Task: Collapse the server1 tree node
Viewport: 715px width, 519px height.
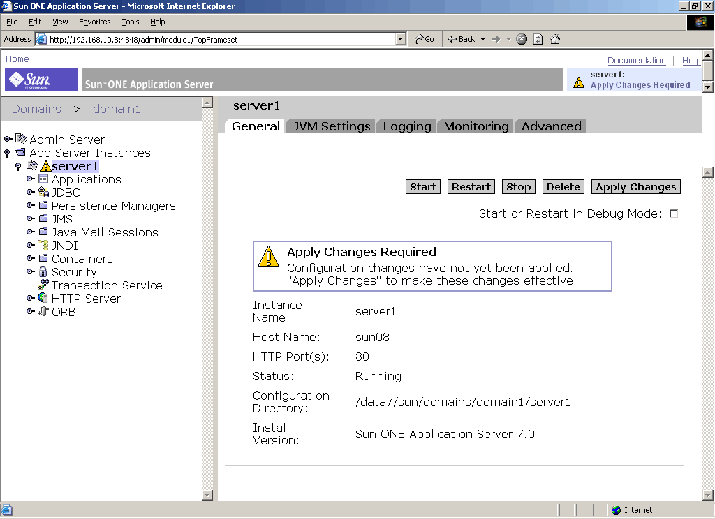Action: tap(18, 166)
